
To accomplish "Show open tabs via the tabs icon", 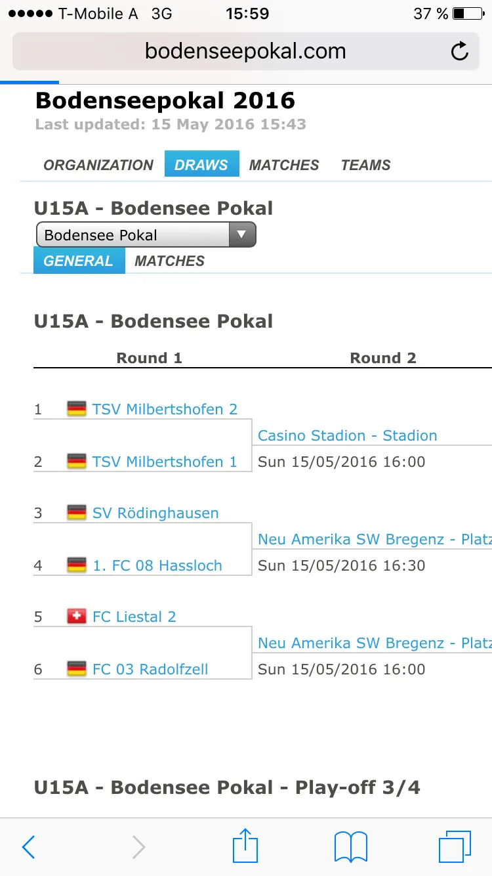I will 455,847.
